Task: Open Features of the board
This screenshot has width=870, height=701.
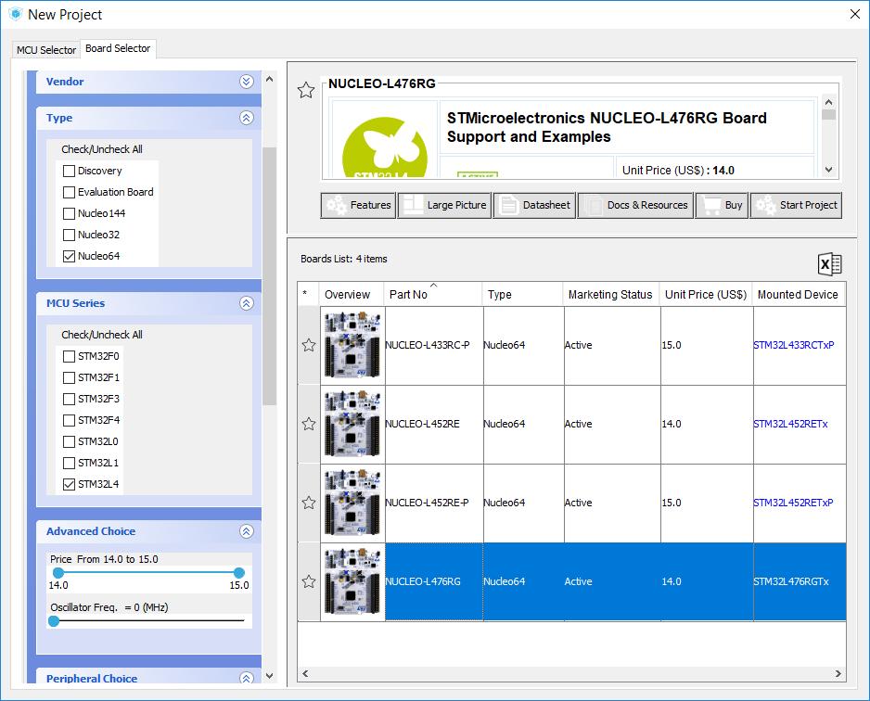Action: click(x=358, y=205)
